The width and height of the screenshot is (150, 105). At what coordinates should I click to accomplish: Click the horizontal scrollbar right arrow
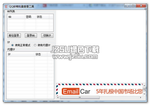click(x=140, y=98)
